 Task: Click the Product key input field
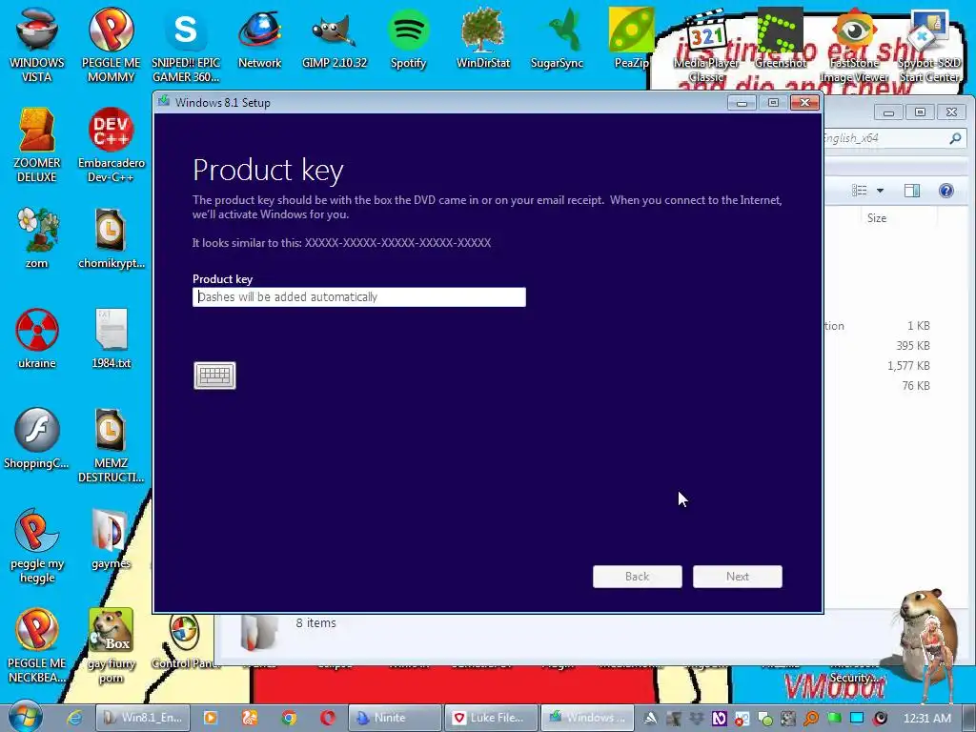tap(359, 297)
